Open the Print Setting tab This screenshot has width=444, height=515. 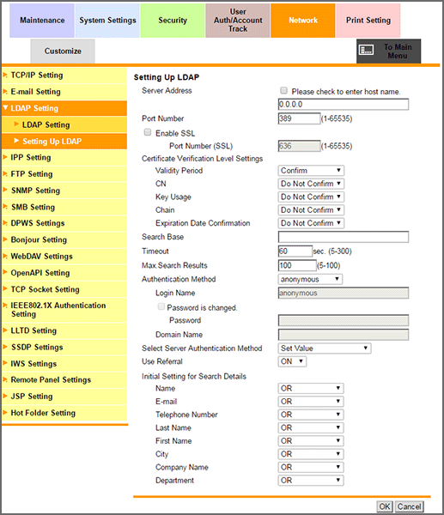(x=368, y=21)
